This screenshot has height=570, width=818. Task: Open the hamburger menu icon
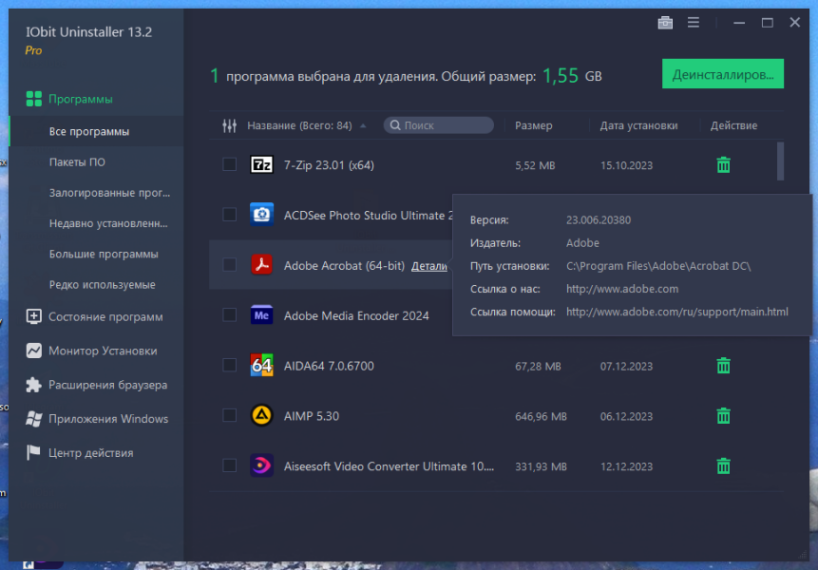694,23
